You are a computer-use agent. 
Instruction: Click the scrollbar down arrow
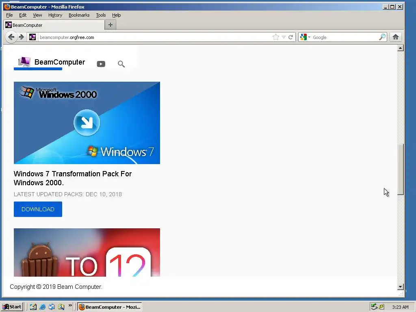click(x=400, y=286)
